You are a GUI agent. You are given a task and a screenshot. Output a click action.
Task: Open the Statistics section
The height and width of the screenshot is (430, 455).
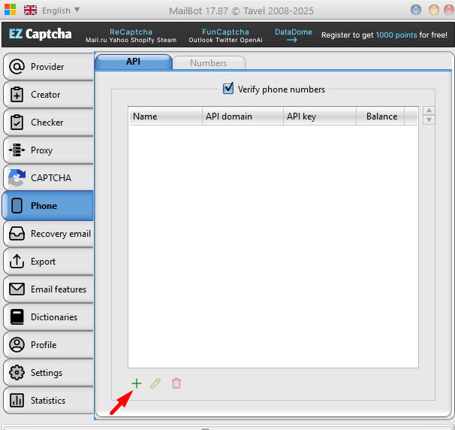pos(49,401)
